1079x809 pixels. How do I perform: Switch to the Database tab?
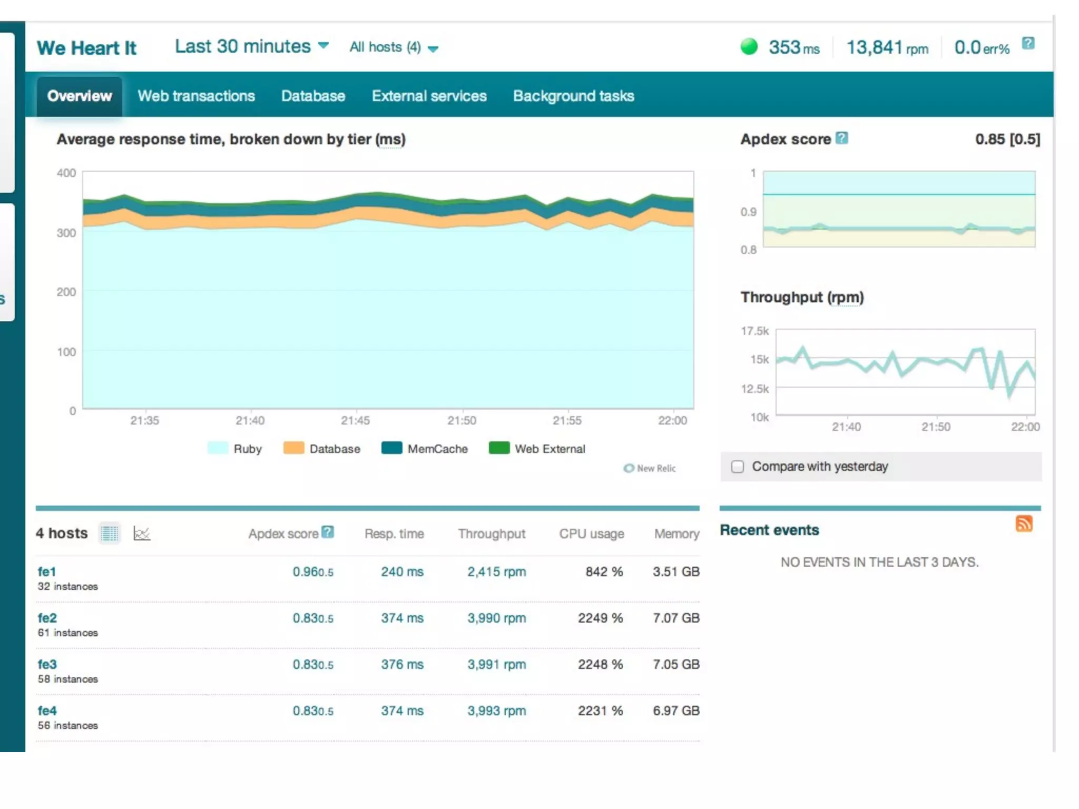point(313,96)
